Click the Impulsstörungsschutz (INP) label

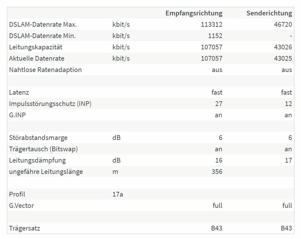pyautogui.click(x=50, y=103)
